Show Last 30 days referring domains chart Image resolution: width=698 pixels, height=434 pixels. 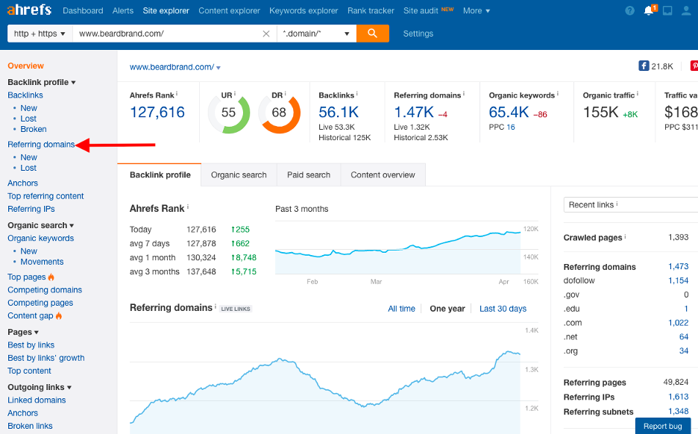503,309
